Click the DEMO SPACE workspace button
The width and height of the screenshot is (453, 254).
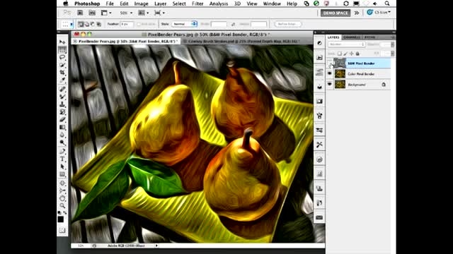click(x=336, y=13)
